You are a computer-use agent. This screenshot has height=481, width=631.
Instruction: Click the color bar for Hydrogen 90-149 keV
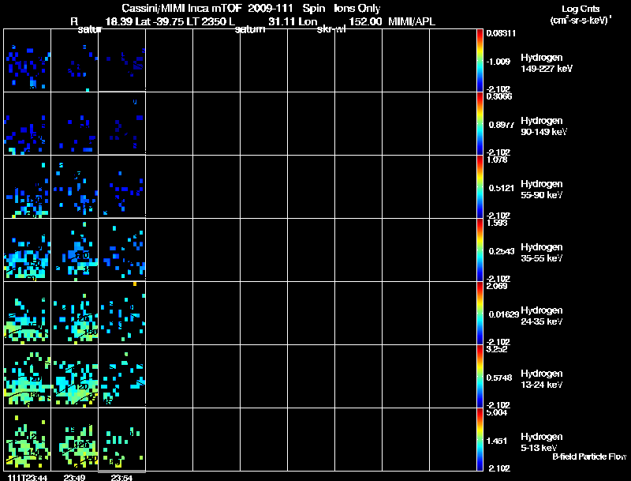480,124
